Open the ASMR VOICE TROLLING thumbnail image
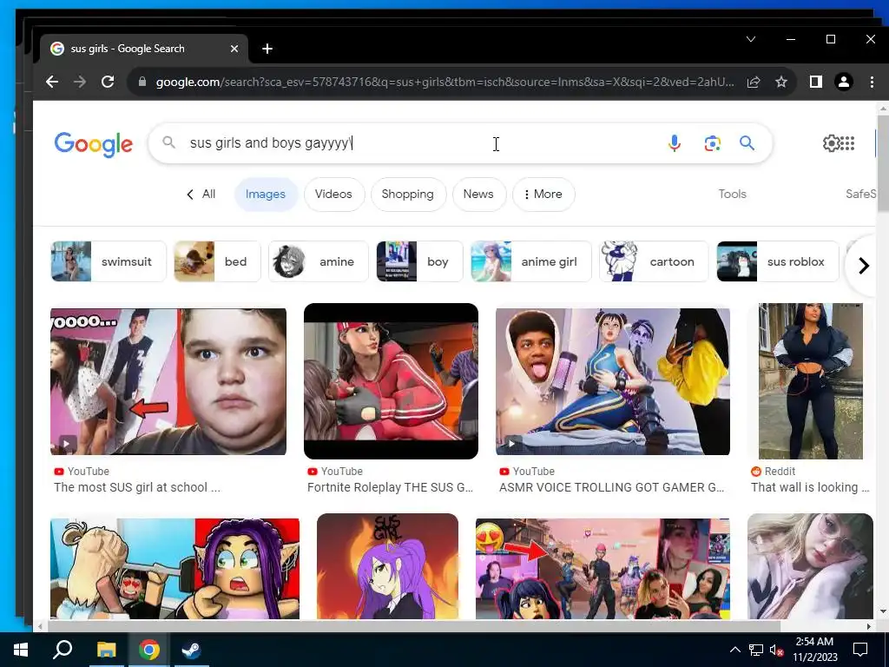 [613, 382]
